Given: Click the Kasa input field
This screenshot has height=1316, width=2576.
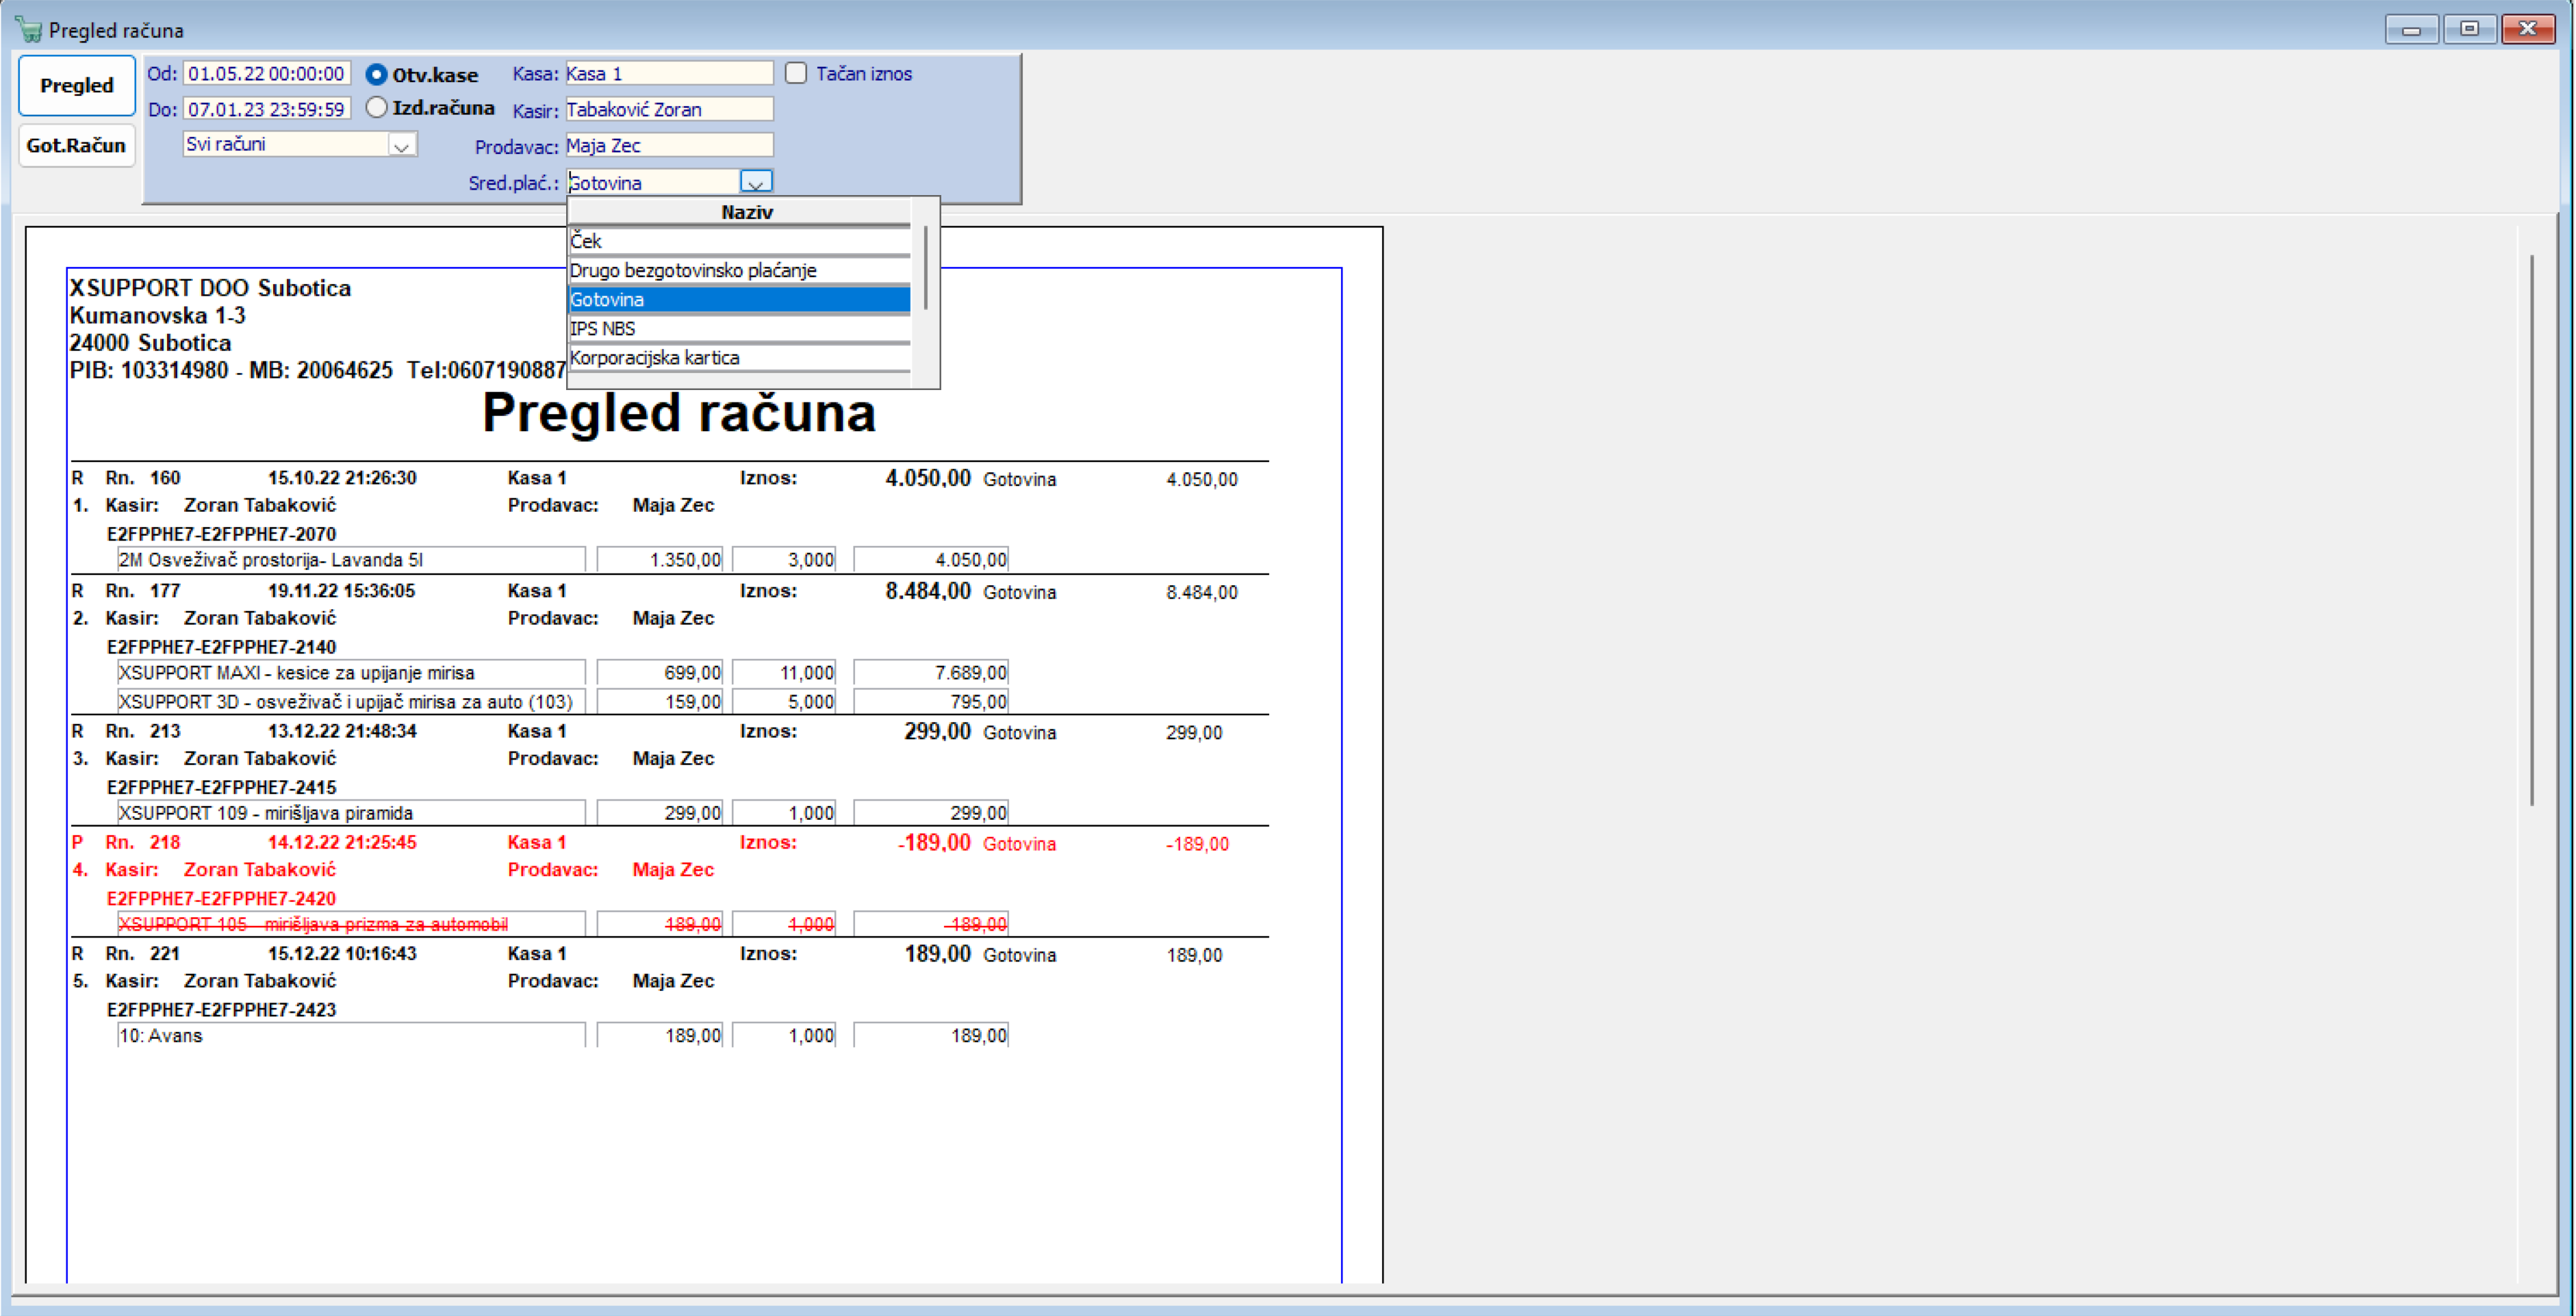Looking at the screenshot, I should [x=669, y=73].
